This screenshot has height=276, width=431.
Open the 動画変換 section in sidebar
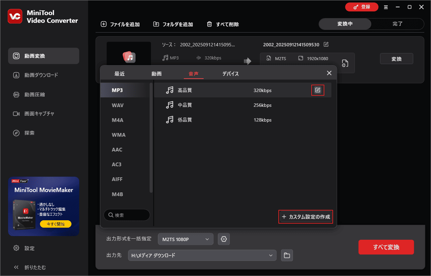pyautogui.click(x=44, y=56)
